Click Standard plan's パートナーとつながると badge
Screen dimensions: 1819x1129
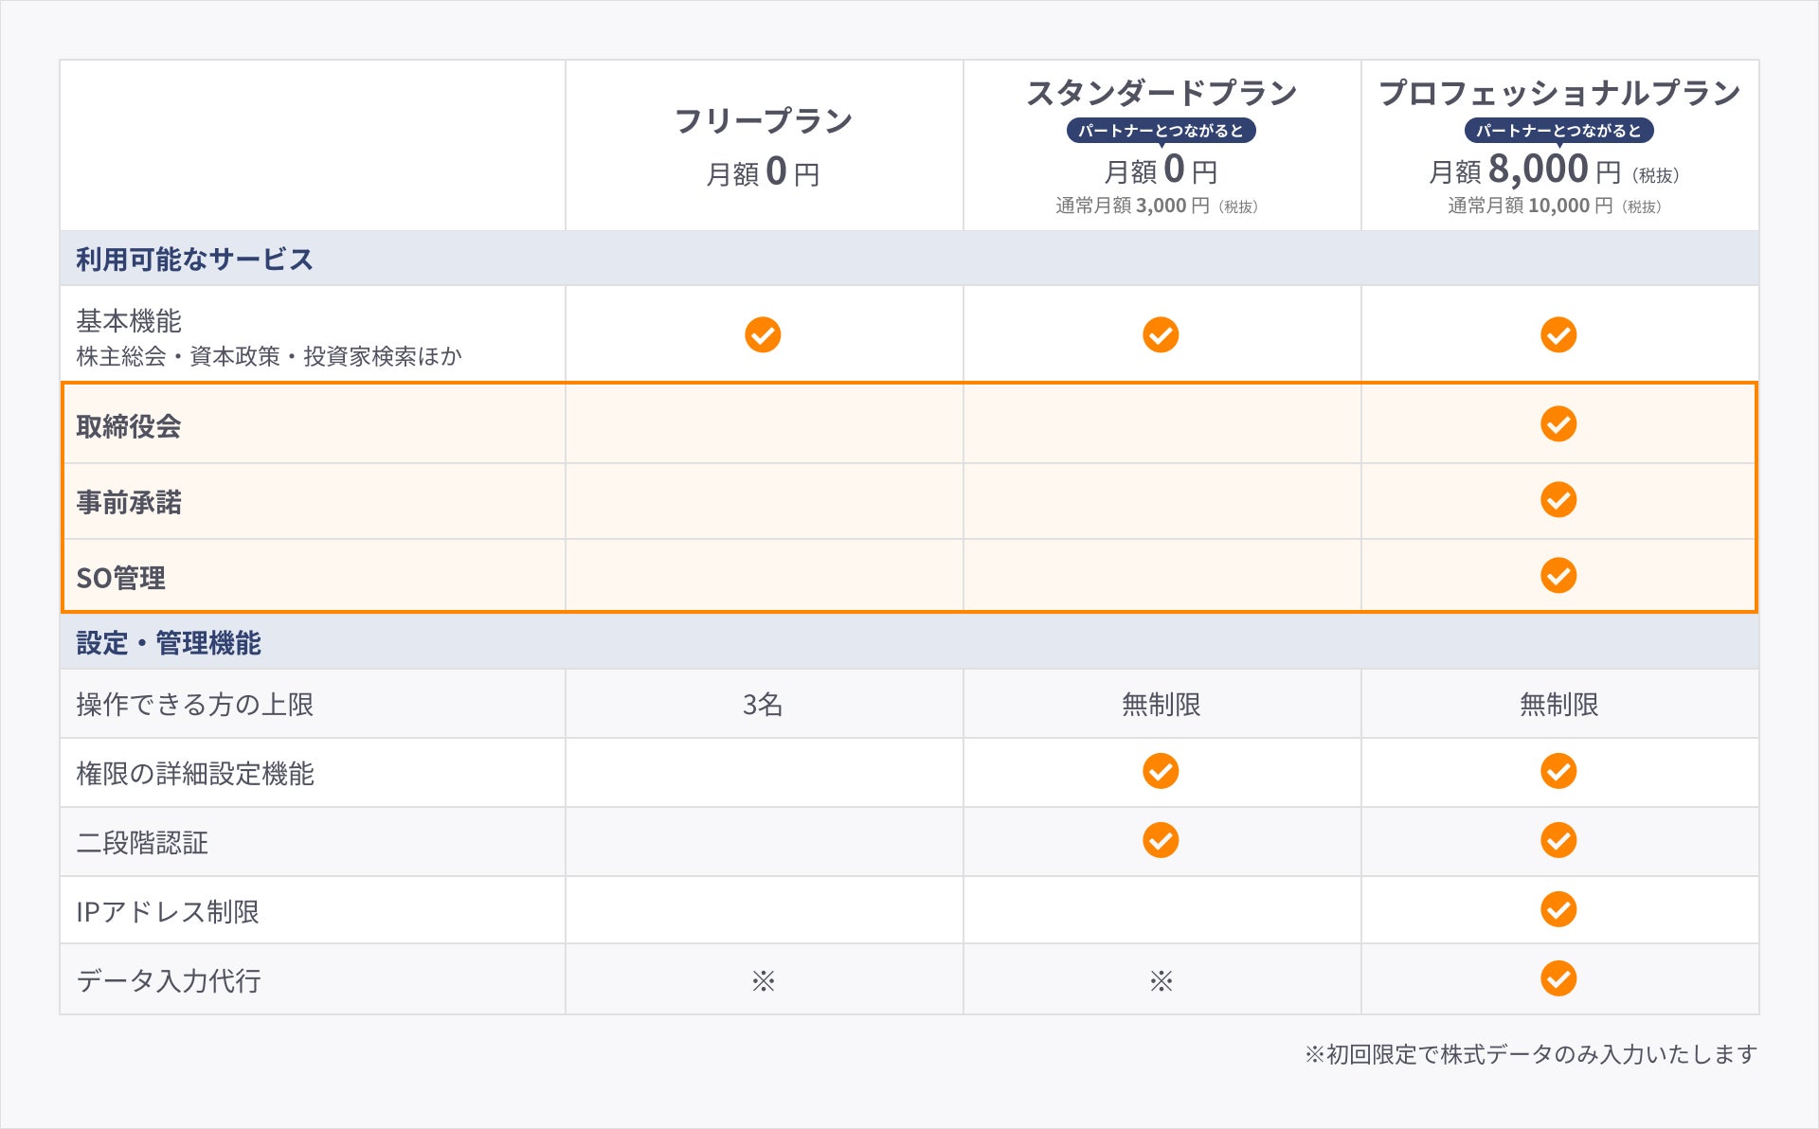pos(1161,131)
